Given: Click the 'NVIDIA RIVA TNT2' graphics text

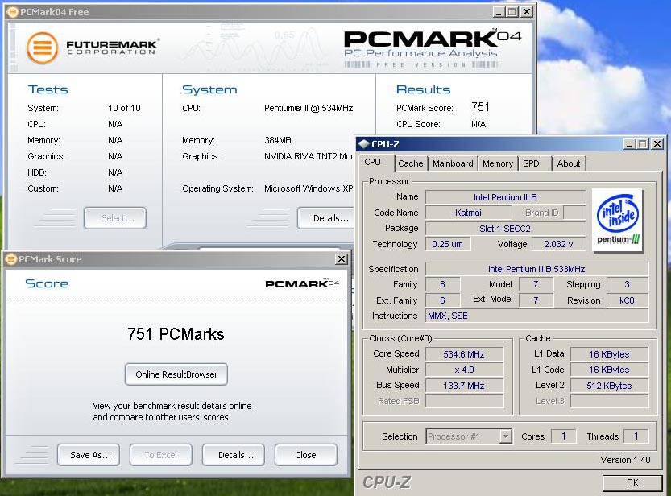Looking at the screenshot, I should (309, 156).
